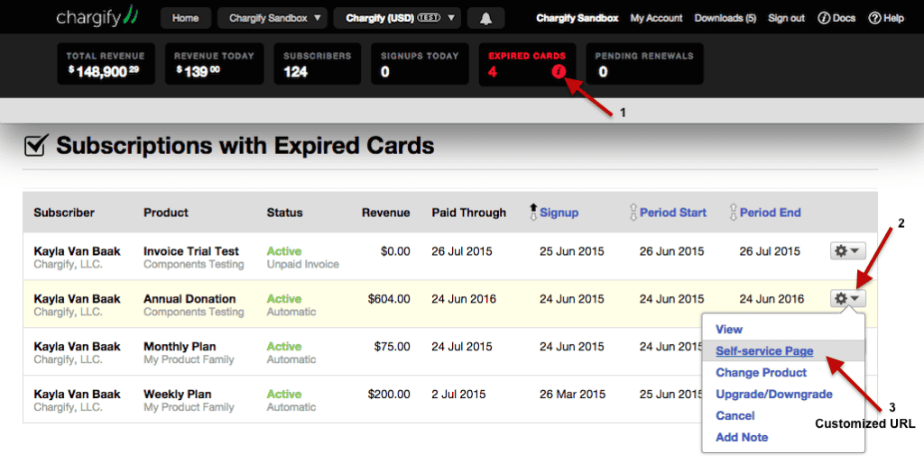Screen dimensions: 924x463
Task: Click the Weekly Plan product name
Action: (178, 395)
